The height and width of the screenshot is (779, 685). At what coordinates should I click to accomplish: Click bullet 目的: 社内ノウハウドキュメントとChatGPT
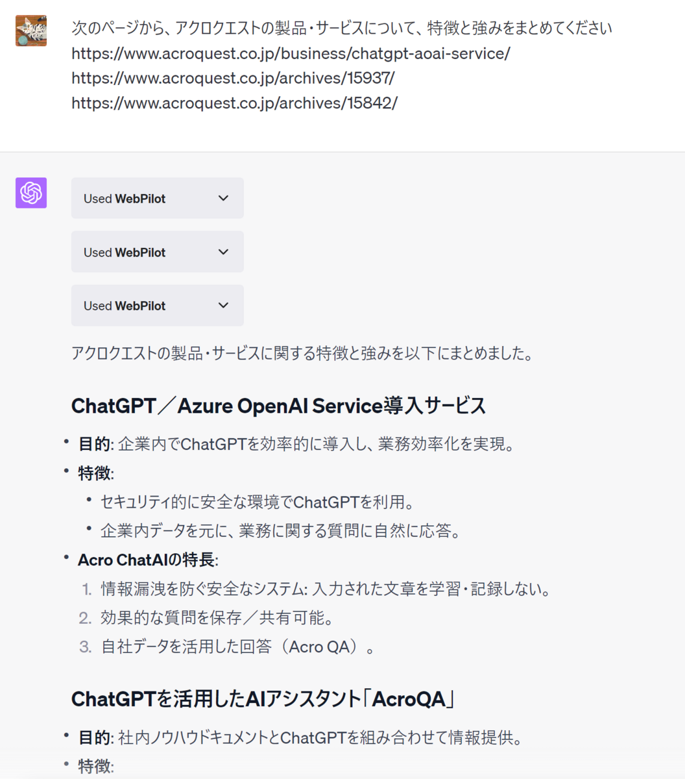[300, 737]
